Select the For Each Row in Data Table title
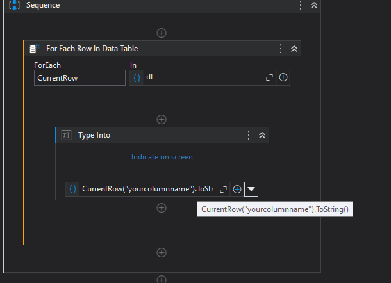 tap(92, 48)
